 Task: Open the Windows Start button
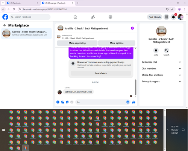(x=4, y=130)
